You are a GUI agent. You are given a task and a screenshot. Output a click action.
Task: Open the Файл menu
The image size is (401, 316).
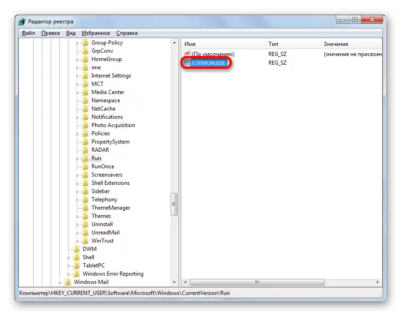tap(28, 33)
